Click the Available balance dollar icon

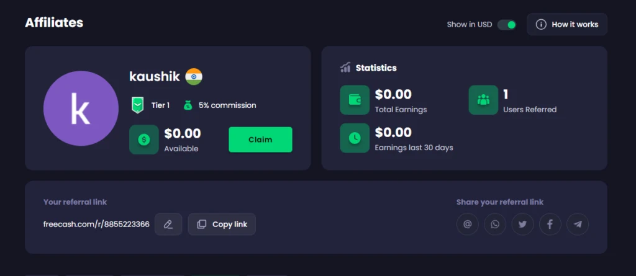tap(144, 140)
